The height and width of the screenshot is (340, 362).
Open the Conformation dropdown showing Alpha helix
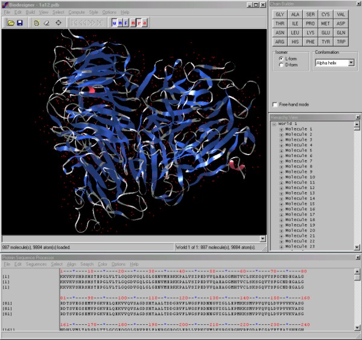pyautogui.click(x=351, y=62)
